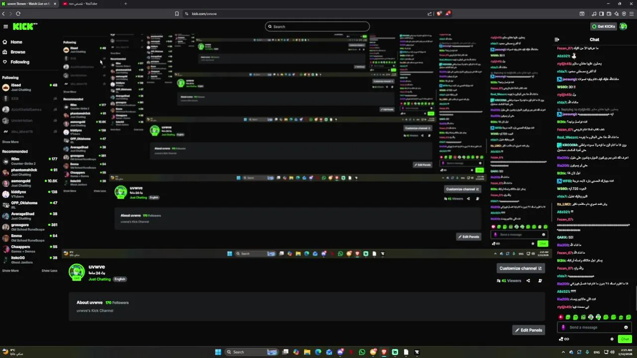637x358 pixels.
Task: Open the emoji picker in message box
Action: 626,327
